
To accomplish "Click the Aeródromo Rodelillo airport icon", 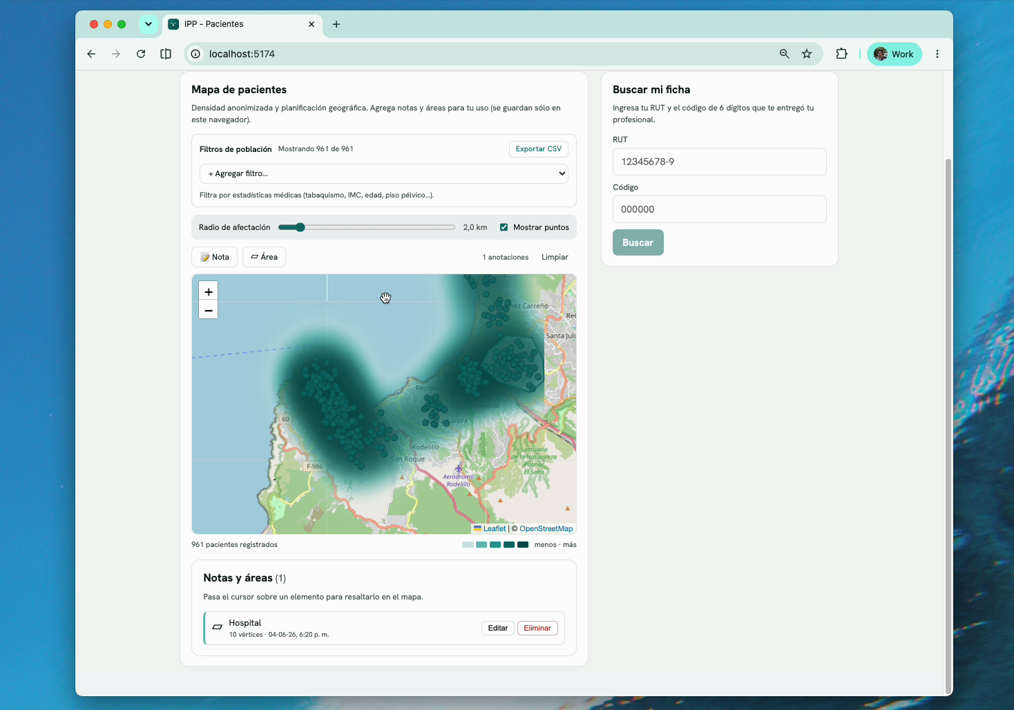I will pyautogui.click(x=458, y=468).
